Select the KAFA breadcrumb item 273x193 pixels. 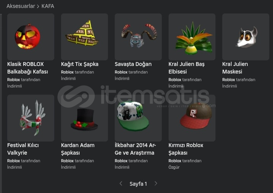48,6
